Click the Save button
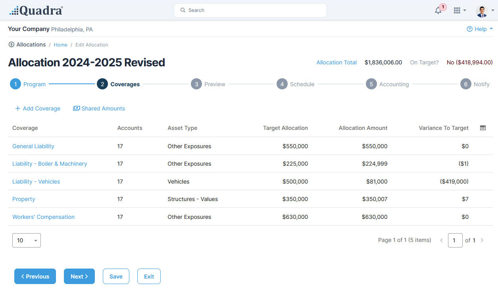 116,277
